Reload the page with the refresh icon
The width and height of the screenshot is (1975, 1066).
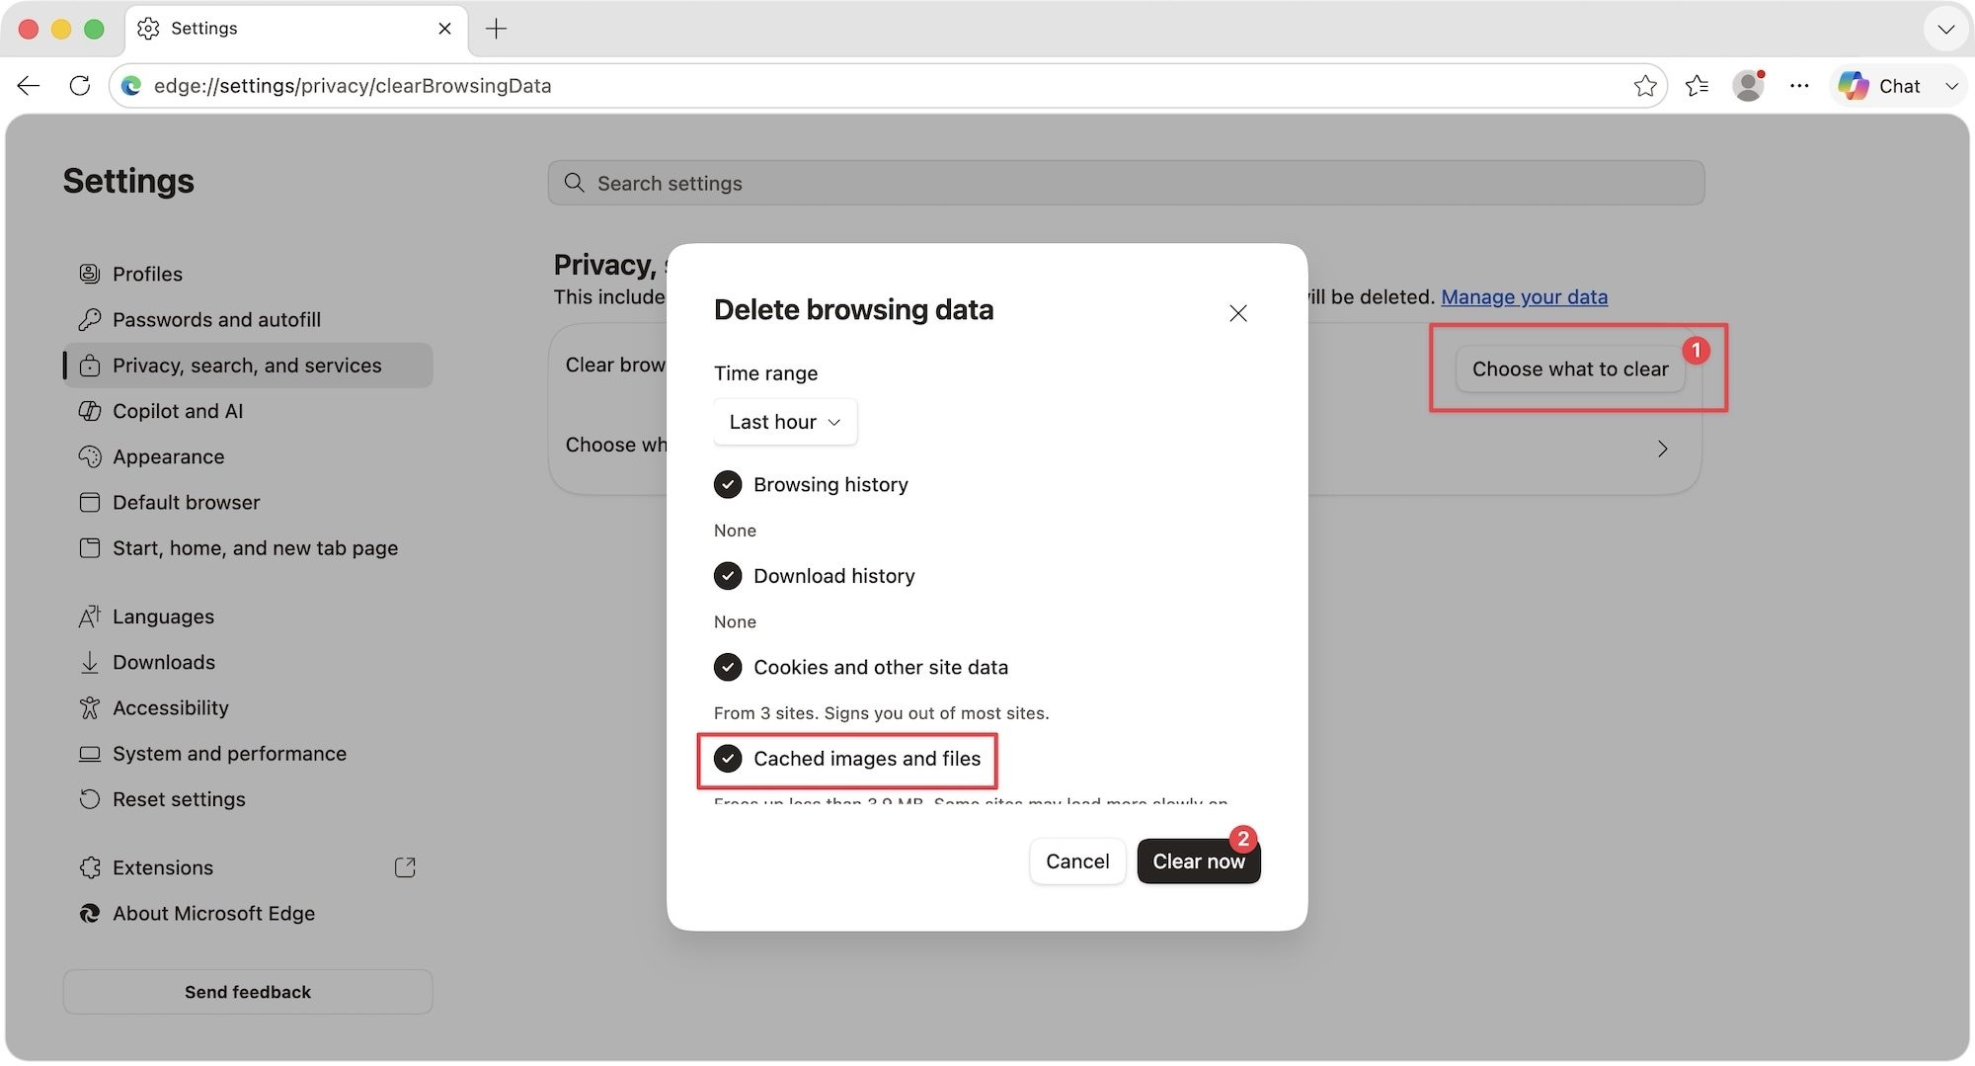pos(80,86)
